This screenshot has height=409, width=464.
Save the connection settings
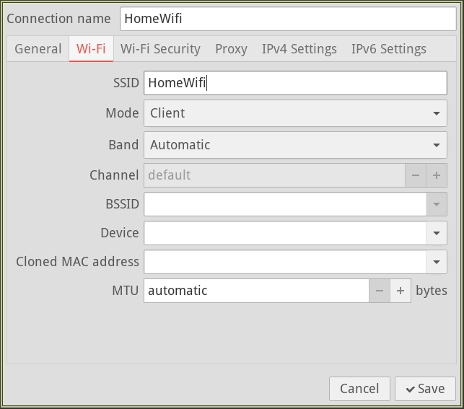click(425, 389)
